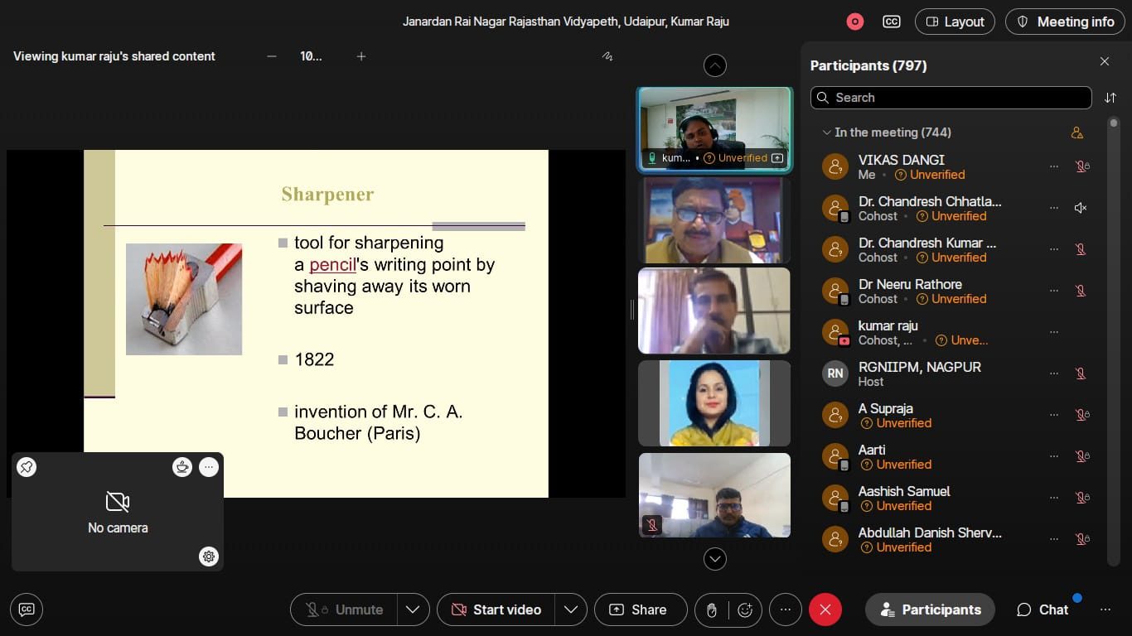Collapse the In the meeting section
Viewport: 1132px width, 636px height.
click(x=826, y=132)
